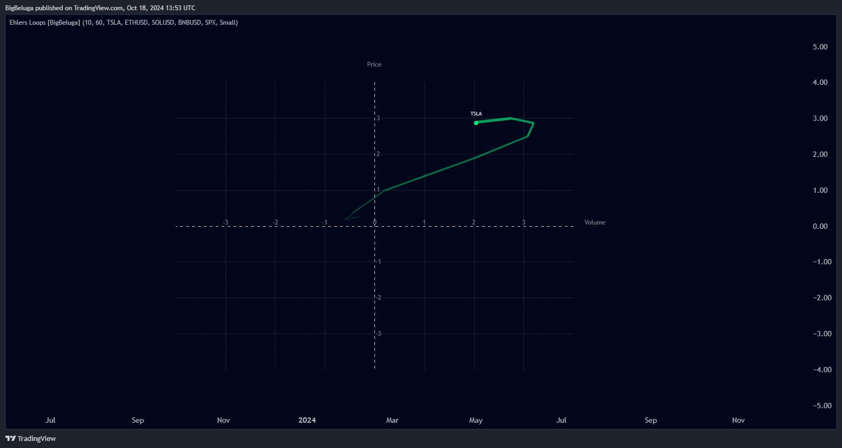842x448 pixels.
Task: Click the 2024 label on time axis
Action: 307,421
